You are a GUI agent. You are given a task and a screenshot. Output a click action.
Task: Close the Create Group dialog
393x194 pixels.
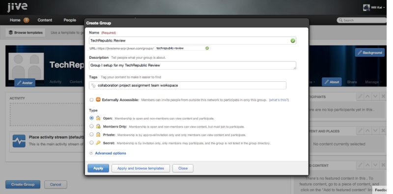183,168
